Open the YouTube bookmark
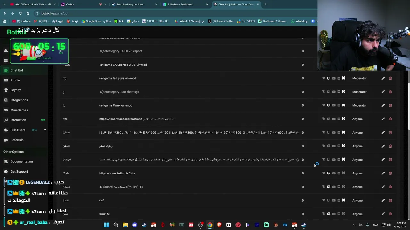This screenshot has width=410, height=230. [x=21, y=21]
